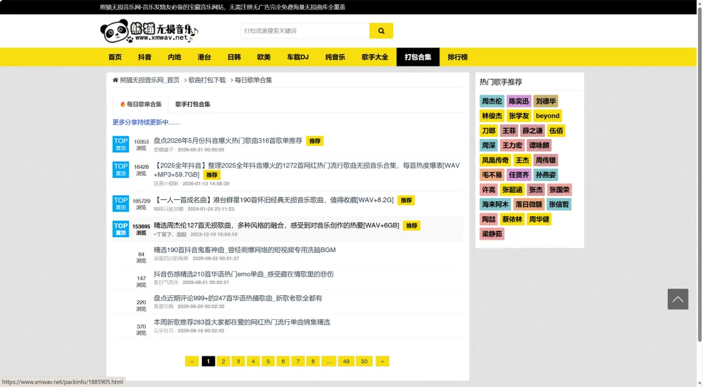Open the 抖音 nav item
703x387 pixels.
point(145,57)
